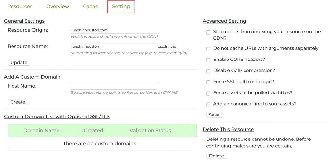
Task: Enable CORS headers checkbox
Action: (209, 60)
